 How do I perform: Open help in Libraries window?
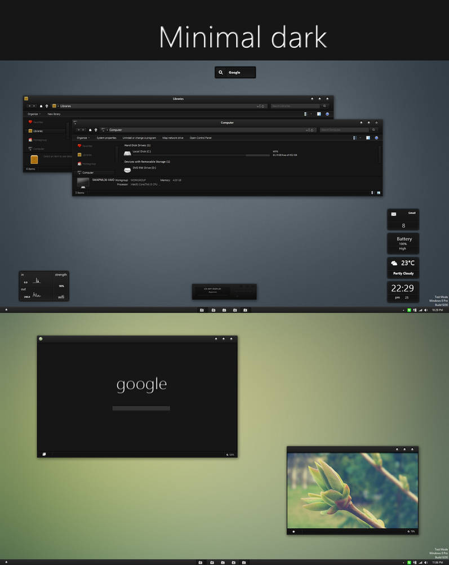tap(327, 114)
